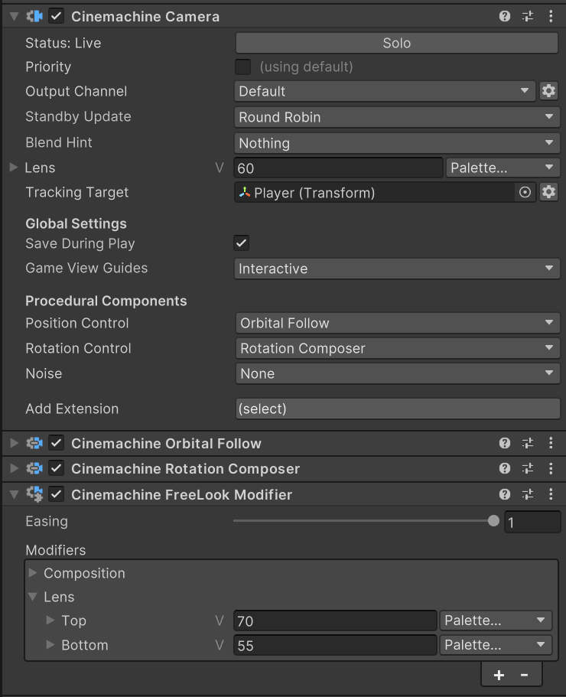Open presets for Cinemachine Camera component
Screen dimensions: 566x697
pos(528,16)
